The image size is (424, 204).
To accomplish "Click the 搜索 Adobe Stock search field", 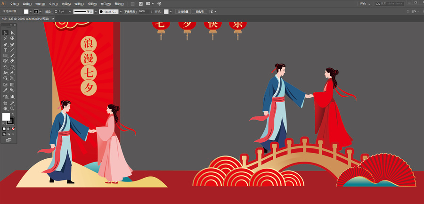I will coord(390,4).
